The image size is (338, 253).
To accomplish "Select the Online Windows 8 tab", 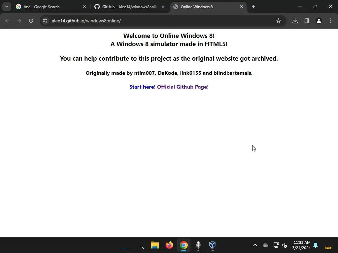I will (208, 7).
